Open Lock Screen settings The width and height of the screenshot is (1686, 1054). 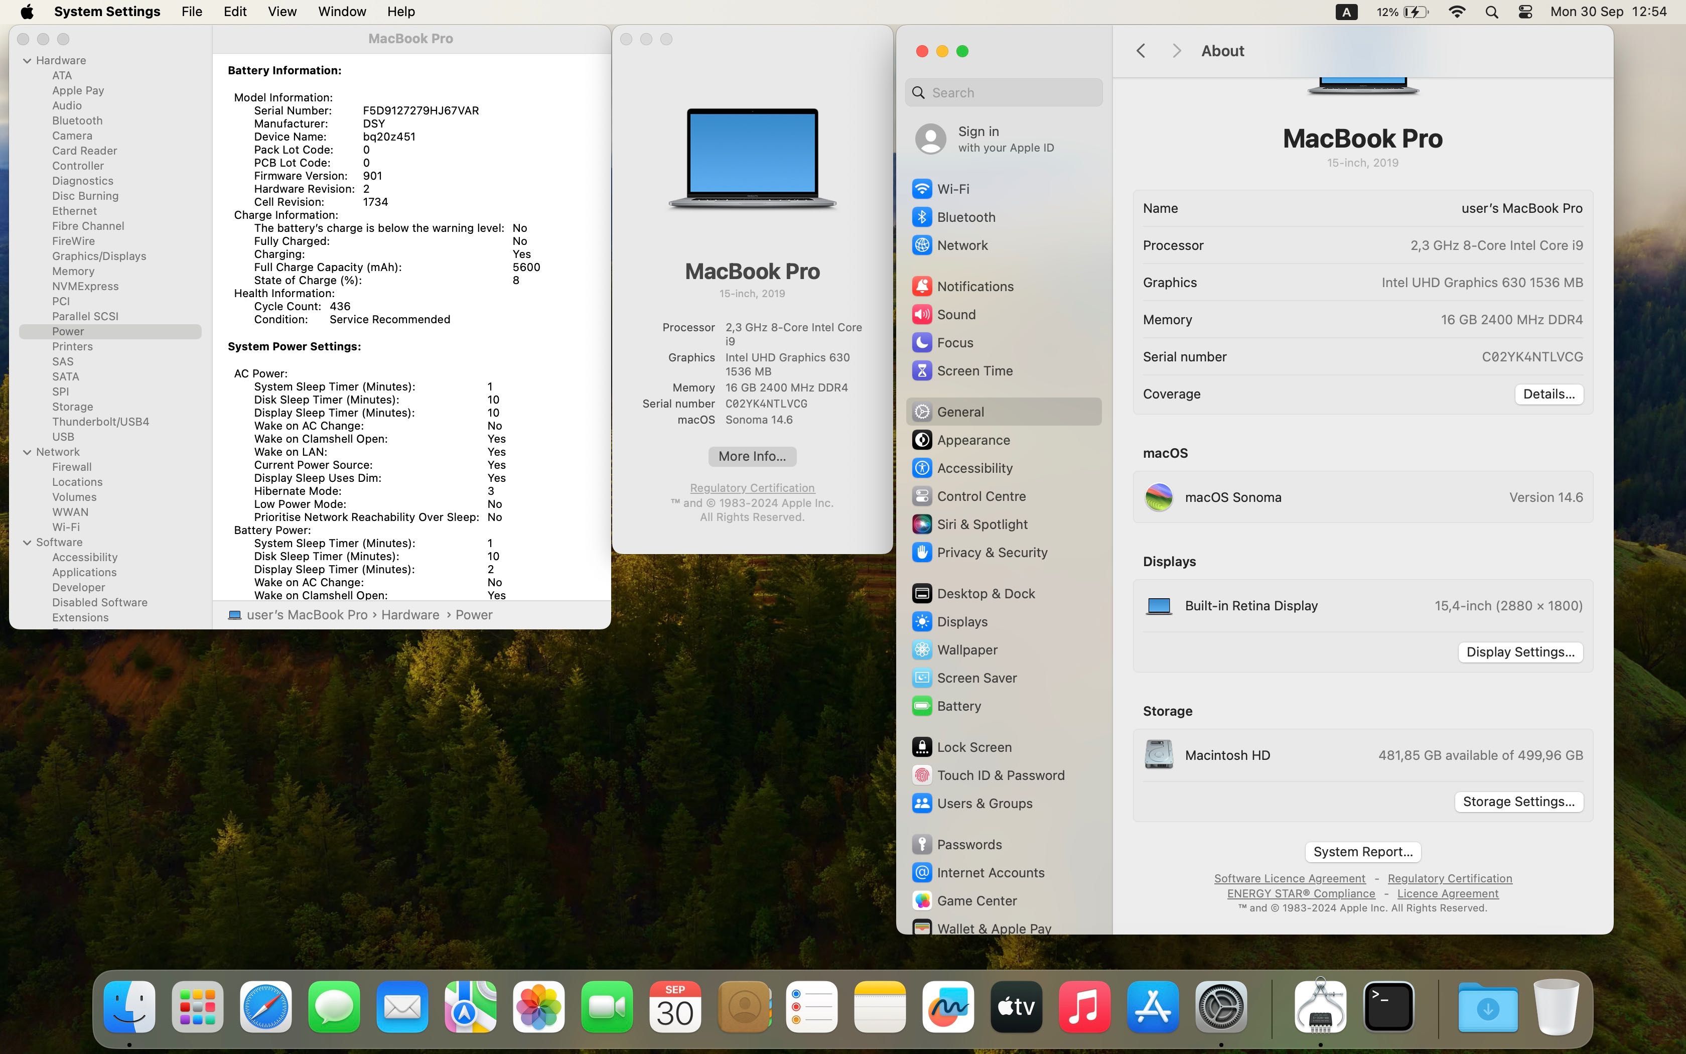click(x=1003, y=747)
